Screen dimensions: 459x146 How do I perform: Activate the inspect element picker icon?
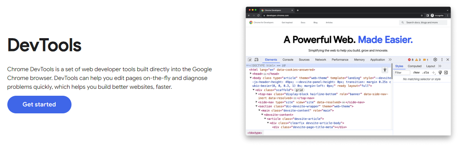click(x=250, y=59)
